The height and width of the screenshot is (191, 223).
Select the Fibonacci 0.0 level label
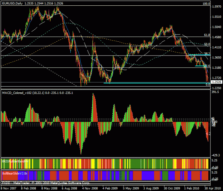[x=208, y=84]
